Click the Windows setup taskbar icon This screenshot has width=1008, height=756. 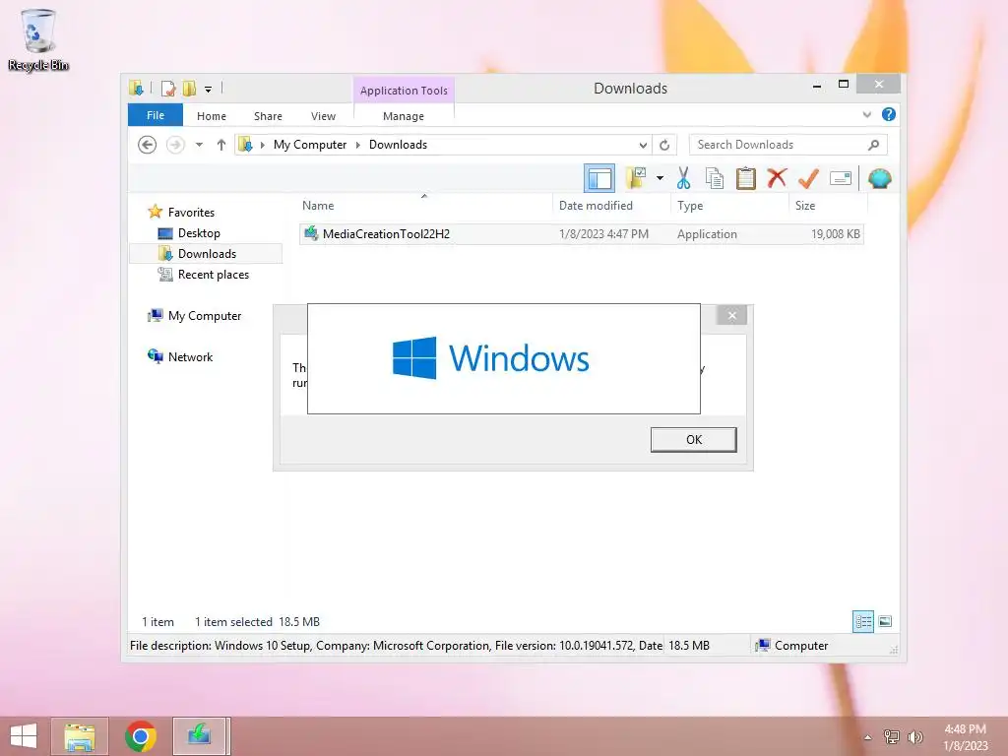[201, 736]
